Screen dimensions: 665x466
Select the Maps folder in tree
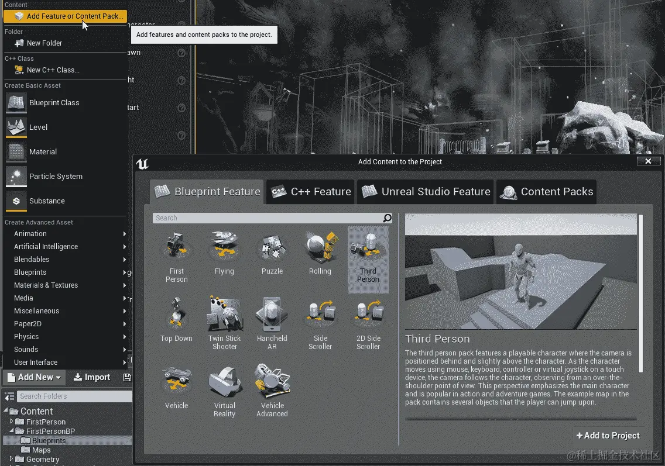coord(41,450)
